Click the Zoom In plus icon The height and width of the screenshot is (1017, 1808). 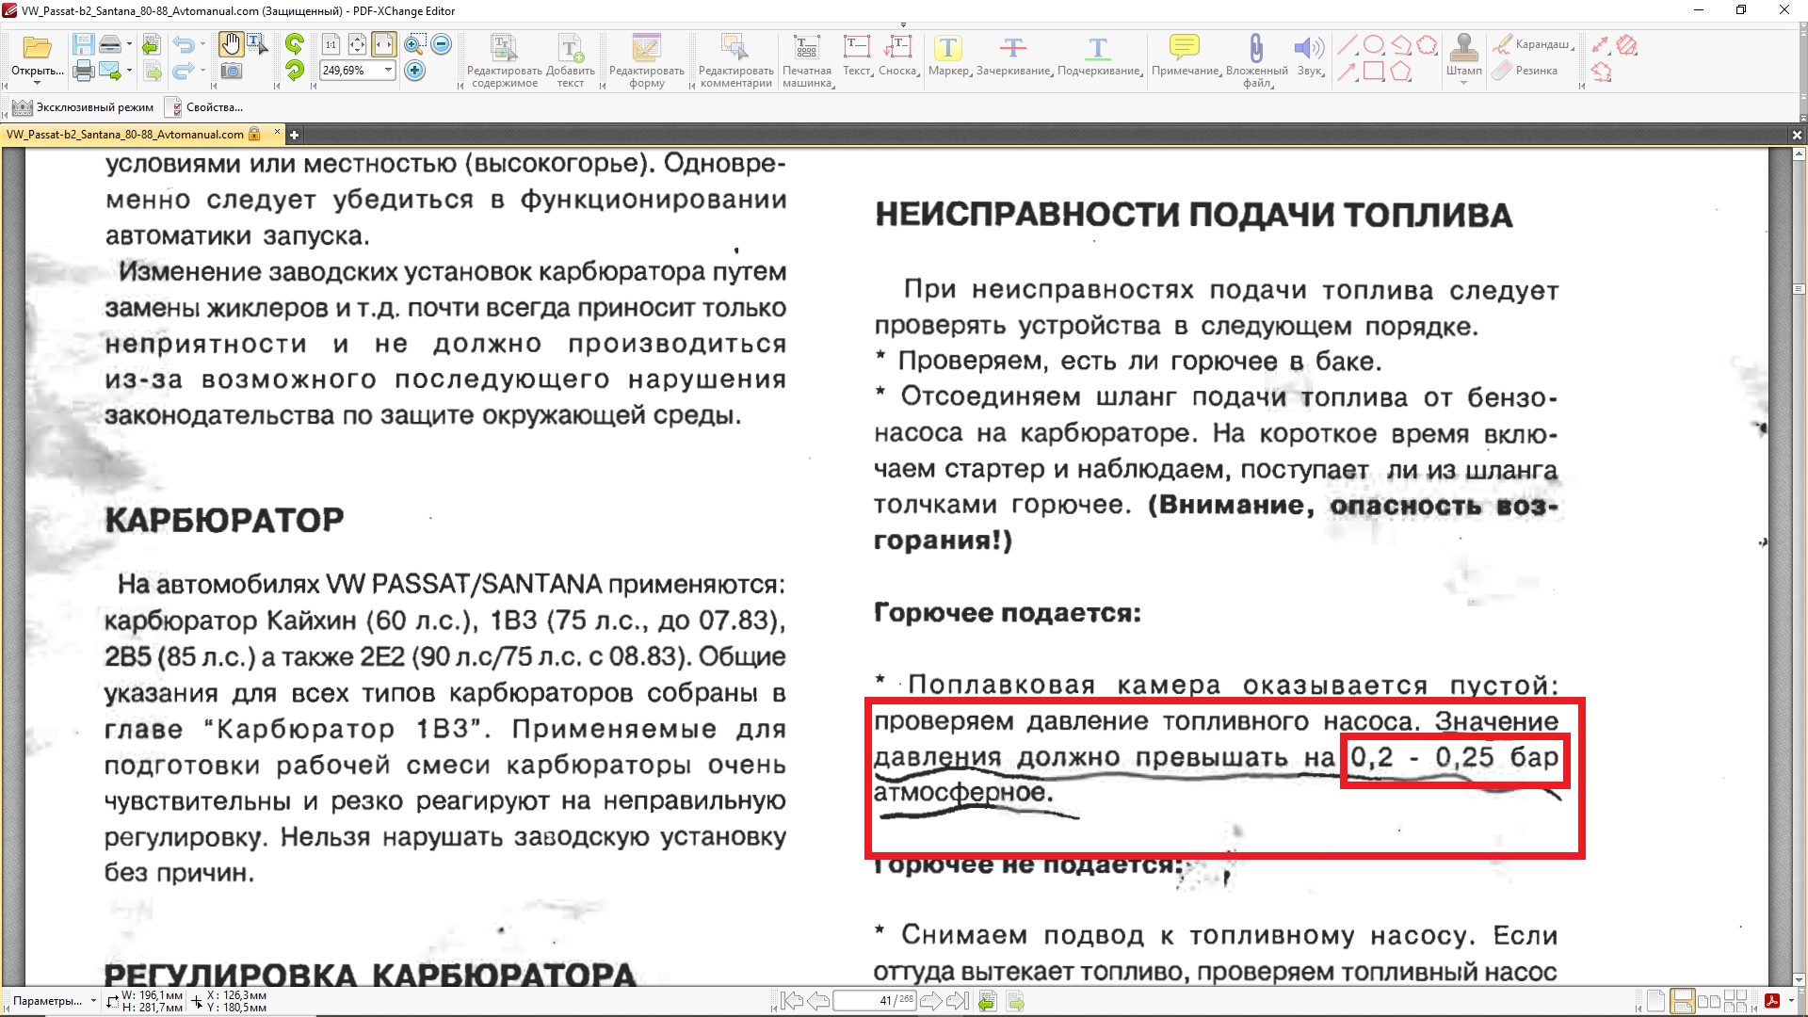(414, 71)
